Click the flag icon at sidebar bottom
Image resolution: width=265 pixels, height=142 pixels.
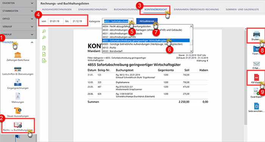click(x=17, y=138)
